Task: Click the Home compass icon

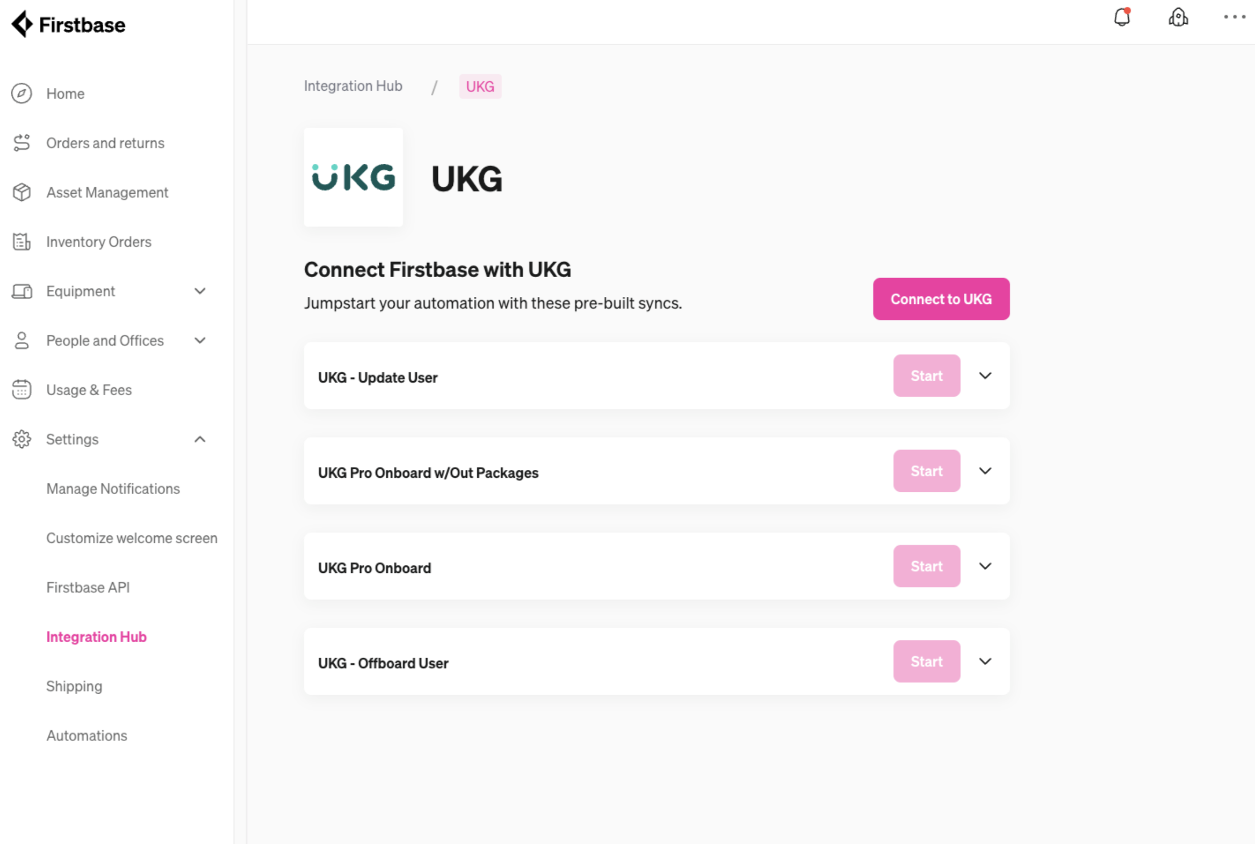Action: (21, 93)
